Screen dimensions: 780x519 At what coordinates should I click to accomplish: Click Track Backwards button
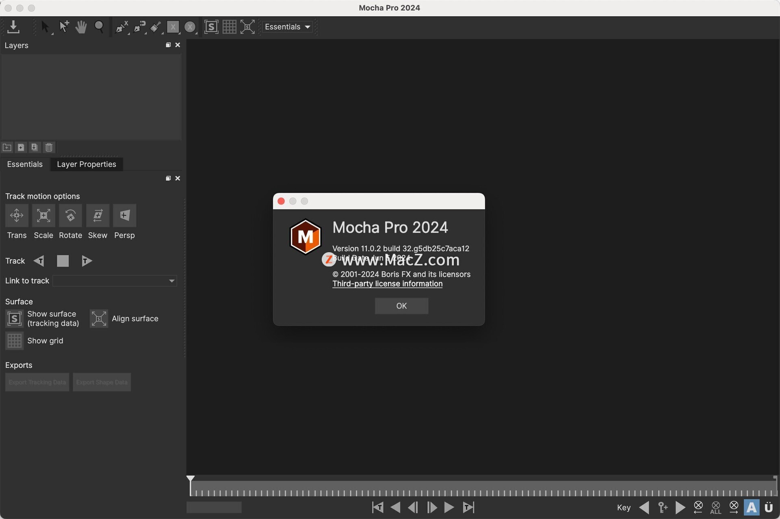coord(39,261)
